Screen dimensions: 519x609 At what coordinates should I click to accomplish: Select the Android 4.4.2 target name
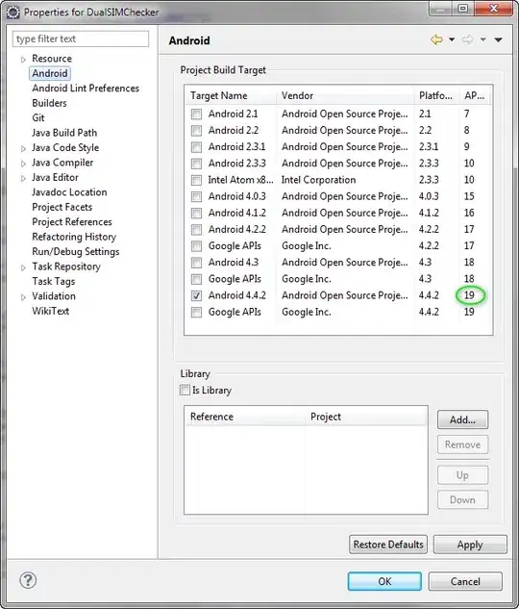[237, 295]
